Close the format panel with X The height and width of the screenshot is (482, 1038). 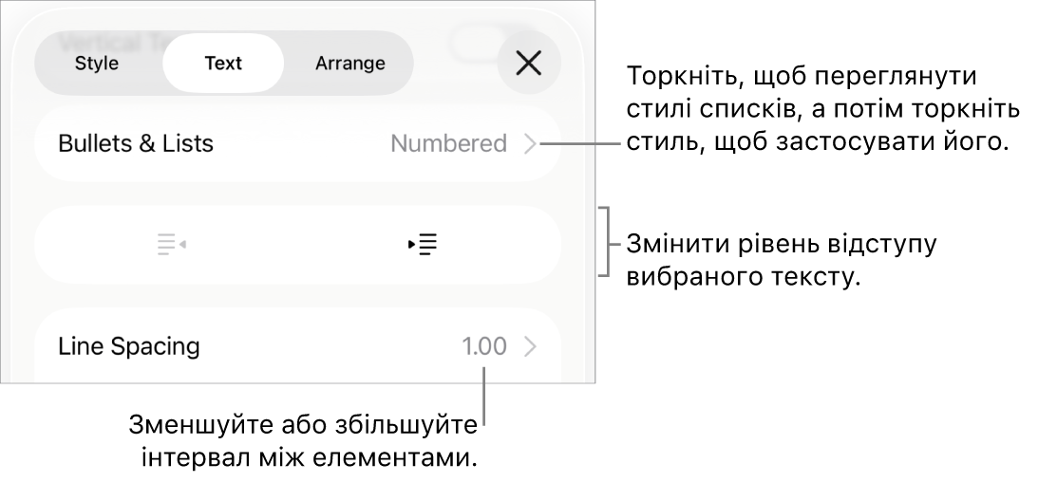(x=529, y=64)
